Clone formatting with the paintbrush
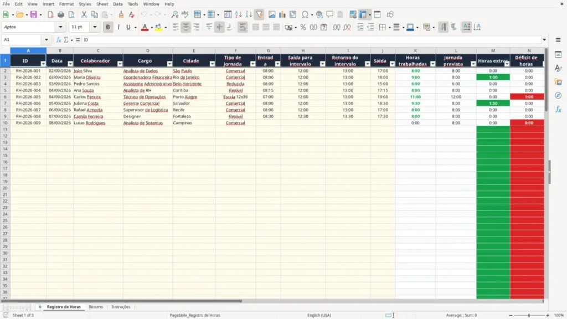This screenshot has width=567, height=319. [x=121, y=14]
